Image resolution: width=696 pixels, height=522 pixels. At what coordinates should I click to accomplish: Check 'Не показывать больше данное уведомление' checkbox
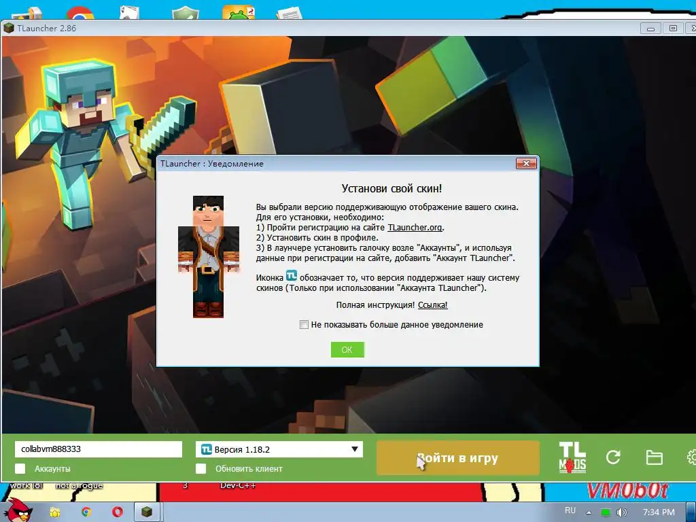pos(304,325)
